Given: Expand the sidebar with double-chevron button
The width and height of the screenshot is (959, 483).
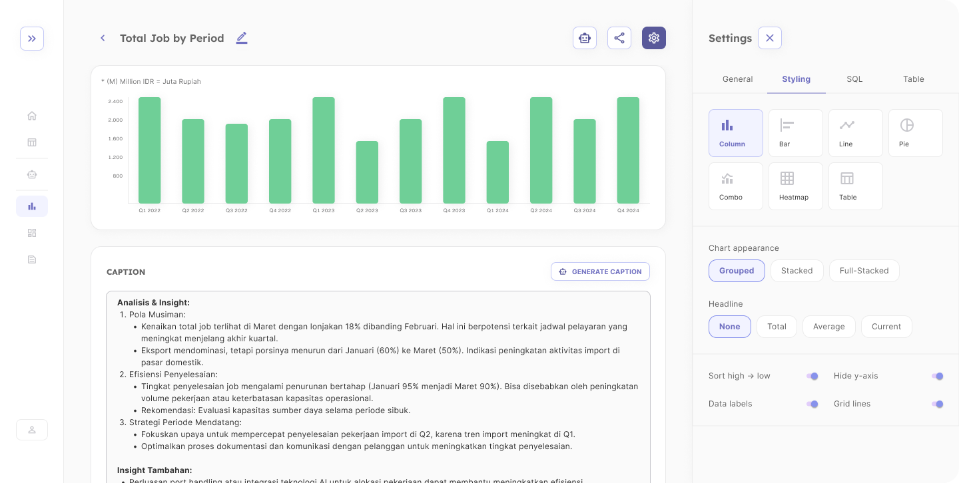Looking at the screenshot, I should (x=32, y=39).
